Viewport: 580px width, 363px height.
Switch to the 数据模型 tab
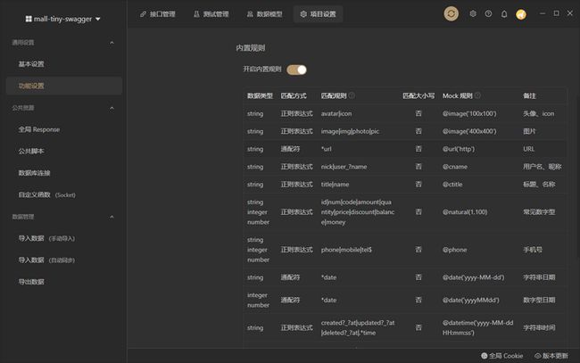pyautogui.click(x=263, y=14)
